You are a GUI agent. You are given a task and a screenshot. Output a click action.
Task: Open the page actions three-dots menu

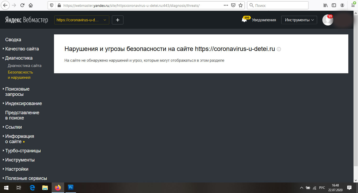pos(226,5)
